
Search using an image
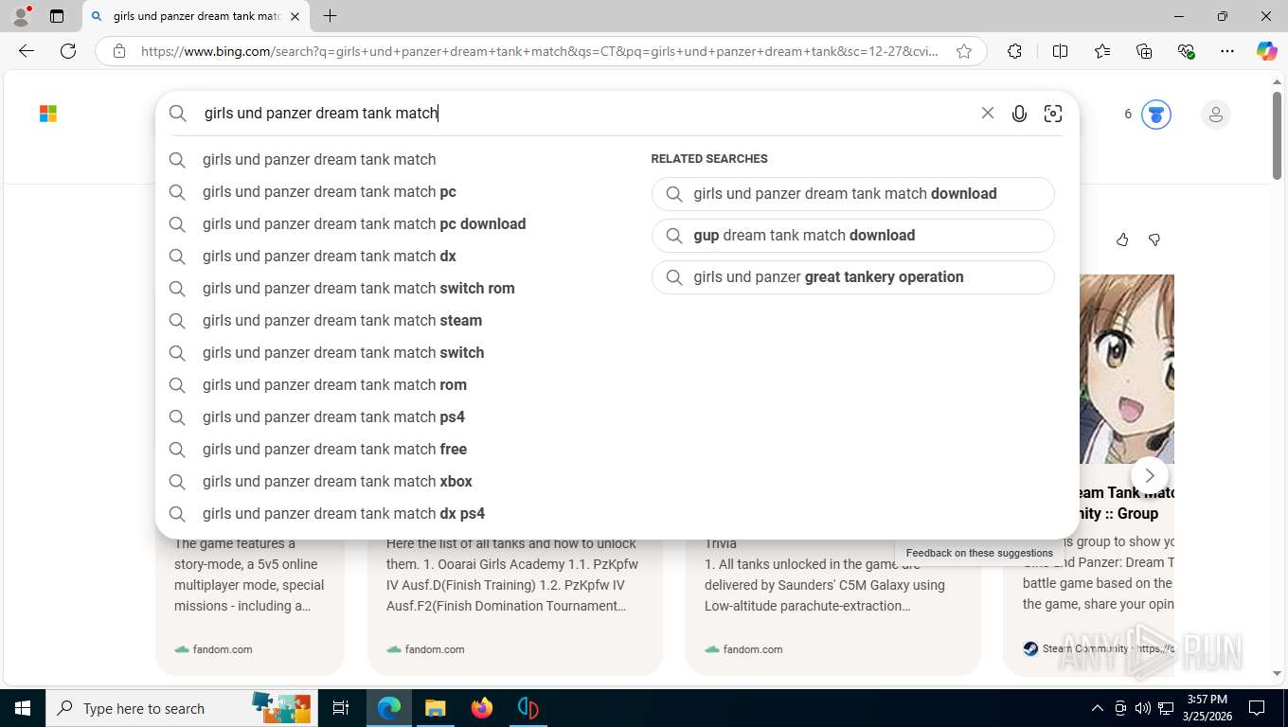(x=1052, y=114)
